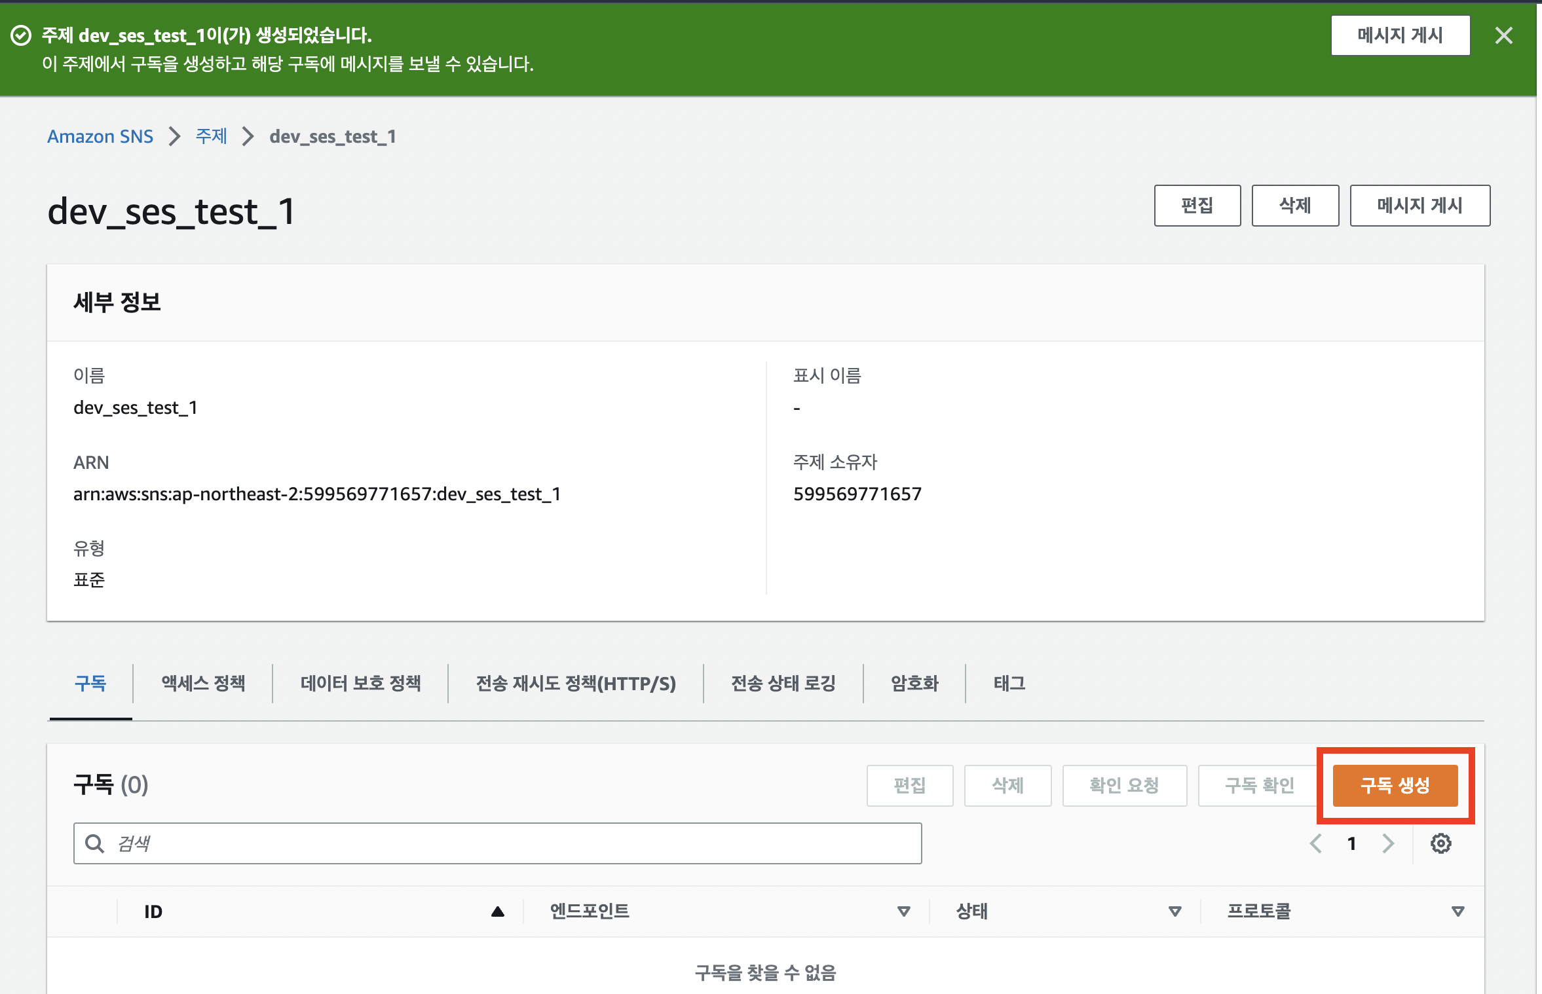Open Amazon SNS breadcrumb link

click(x=100, y=136)
